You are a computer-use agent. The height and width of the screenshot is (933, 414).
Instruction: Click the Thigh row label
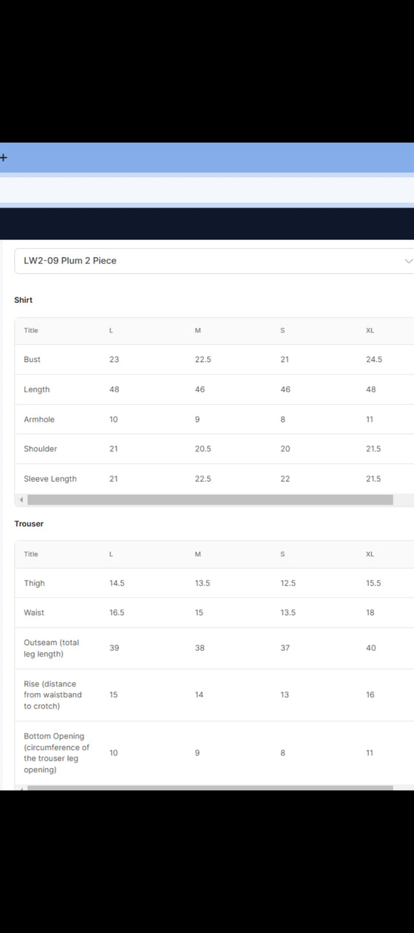click(x=34, y=584)
